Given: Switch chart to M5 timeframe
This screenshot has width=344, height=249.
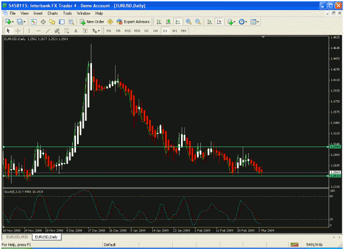Looking at the screenshot, I should (x=118, y=31).
